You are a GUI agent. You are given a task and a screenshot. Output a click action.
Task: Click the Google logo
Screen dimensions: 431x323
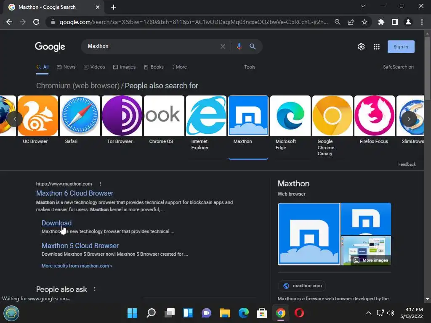click(50, 47)
